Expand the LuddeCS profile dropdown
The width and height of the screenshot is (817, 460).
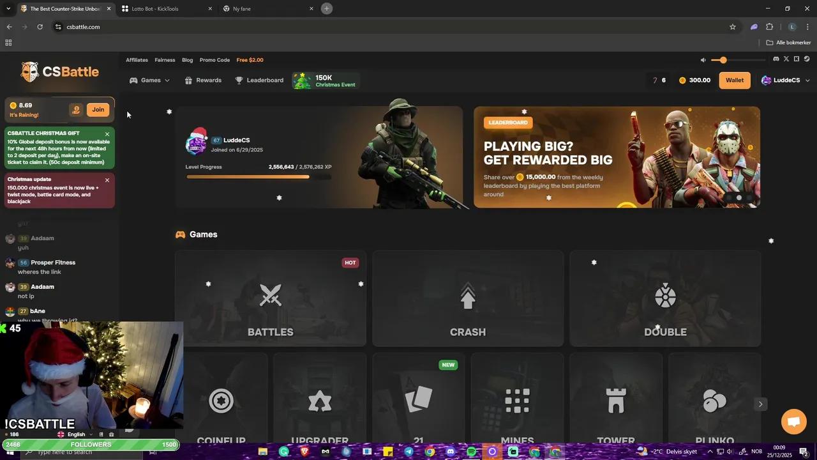pyautogui.click(x=785, y=80)
